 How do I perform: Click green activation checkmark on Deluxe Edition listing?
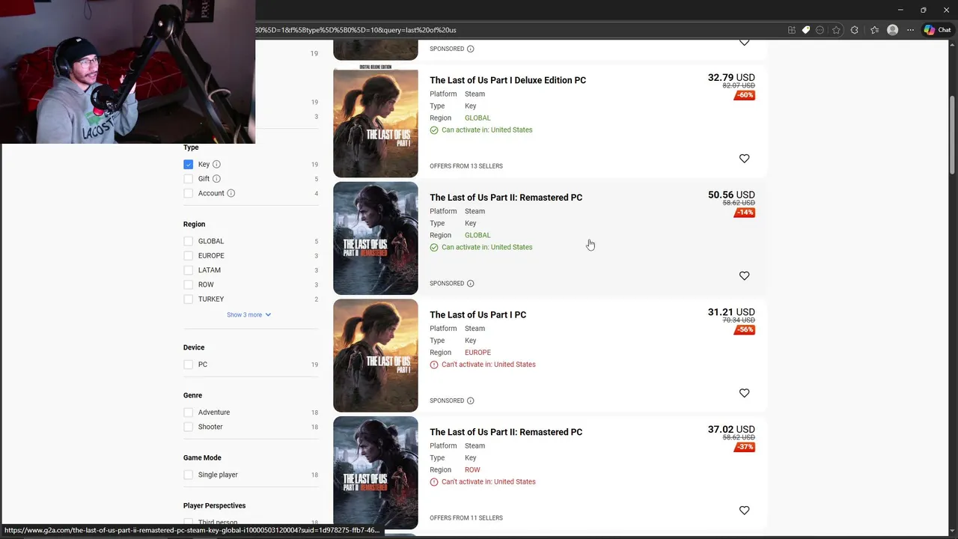click(x=434, y=130)
